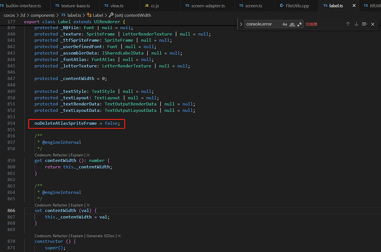This screenshot has width=381, height=252.
Task: Toggle Use Regular Expression in find widget
Action: (x=300, y=24)
